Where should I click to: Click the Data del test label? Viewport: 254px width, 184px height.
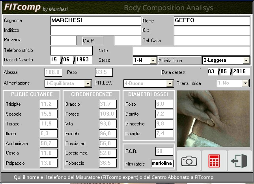[174, 72]
